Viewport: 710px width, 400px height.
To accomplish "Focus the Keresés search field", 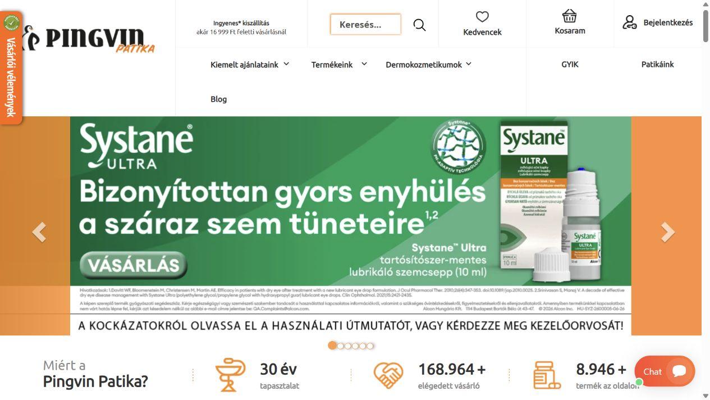I will pyautogui.click(x=365, y=24).
